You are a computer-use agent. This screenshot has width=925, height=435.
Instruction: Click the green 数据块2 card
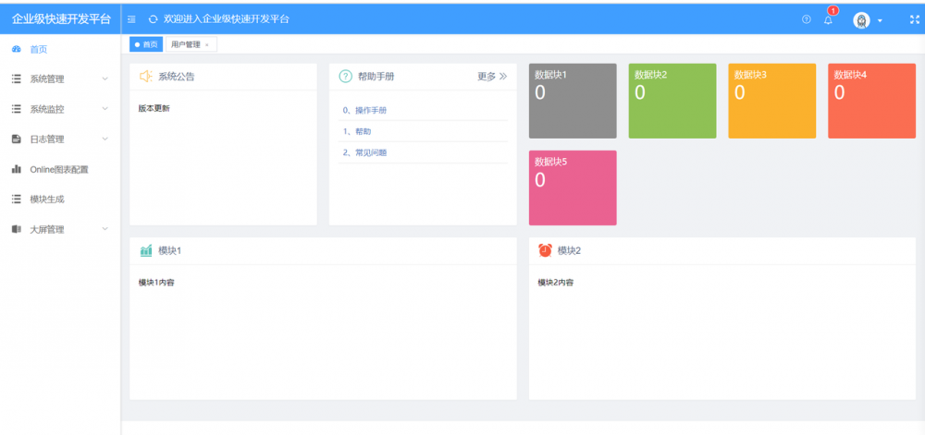click(x=672, y=101)
